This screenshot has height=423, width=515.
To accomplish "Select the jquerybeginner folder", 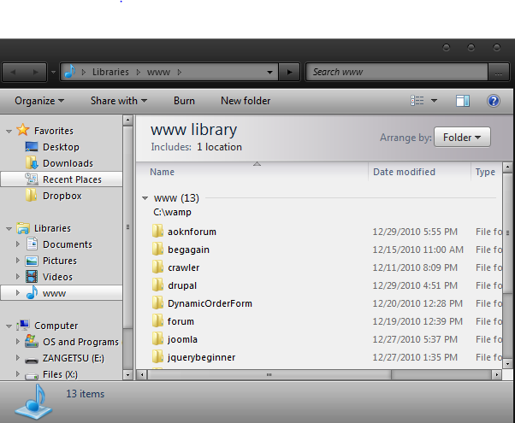I will pos(201,357).
